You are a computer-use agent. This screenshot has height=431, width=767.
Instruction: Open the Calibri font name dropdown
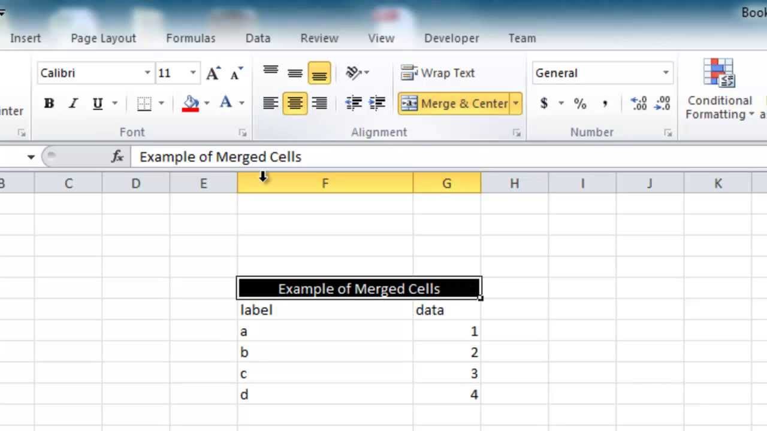147,73
